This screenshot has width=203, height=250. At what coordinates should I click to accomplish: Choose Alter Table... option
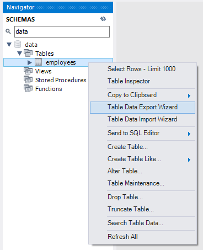142,171
